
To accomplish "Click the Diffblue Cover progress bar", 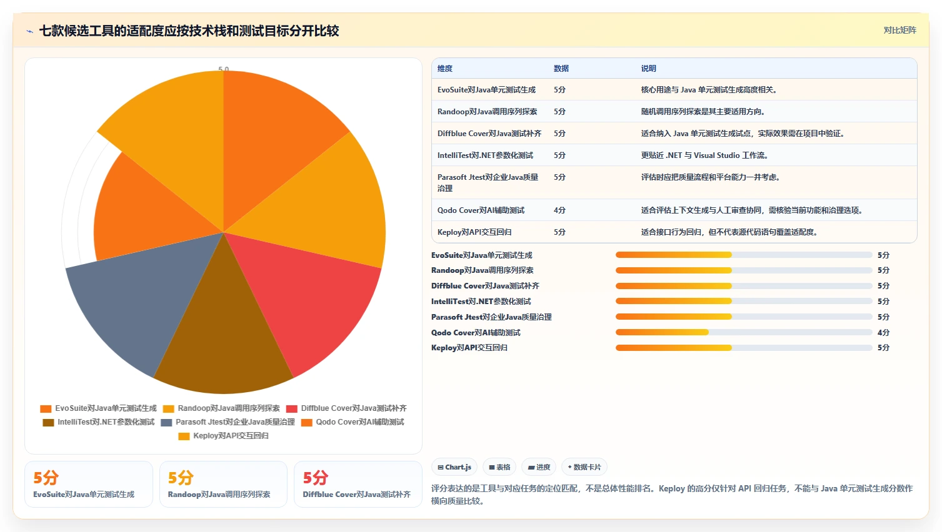I will pos(744,286).
